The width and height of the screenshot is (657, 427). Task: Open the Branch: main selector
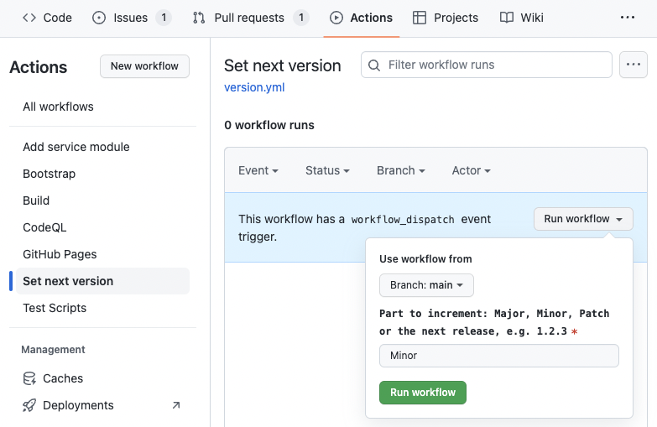[x=426, y=285]
